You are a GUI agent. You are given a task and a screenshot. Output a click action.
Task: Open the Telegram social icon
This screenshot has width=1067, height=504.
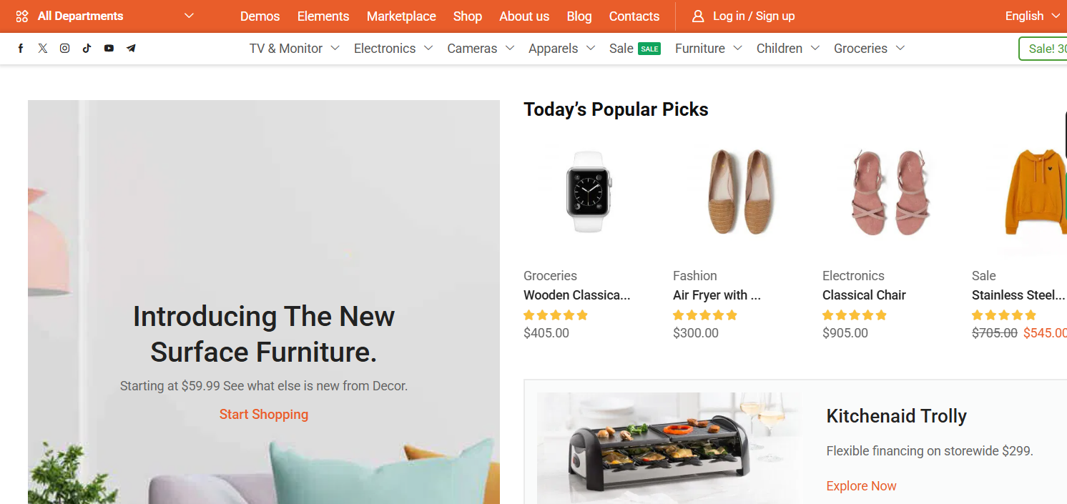click(x=131, y=49)
